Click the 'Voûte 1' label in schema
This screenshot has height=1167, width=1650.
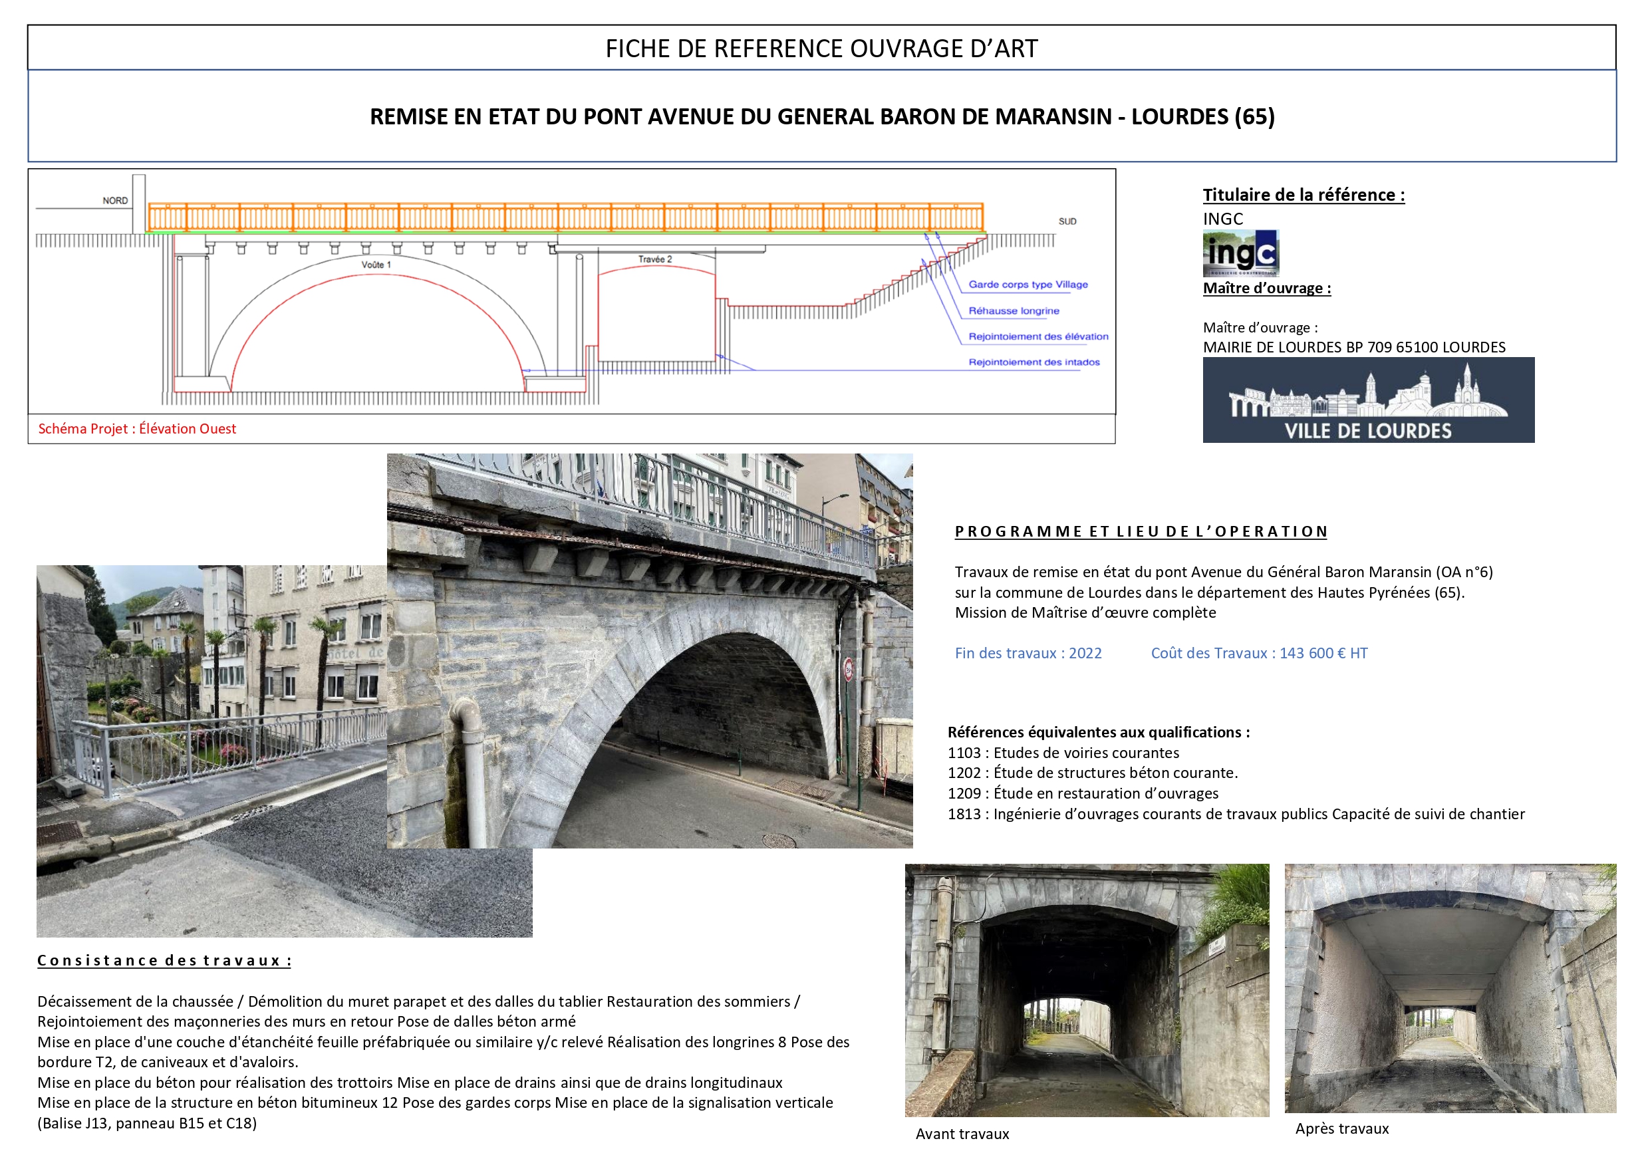click(376, 265)
